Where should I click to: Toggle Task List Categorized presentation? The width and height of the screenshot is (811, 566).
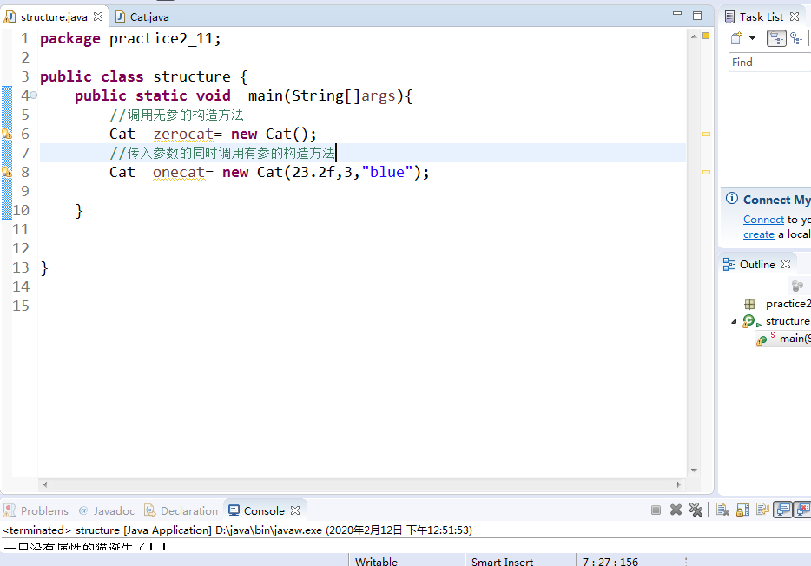(776, 38)
